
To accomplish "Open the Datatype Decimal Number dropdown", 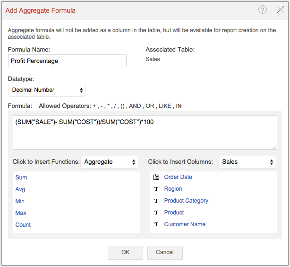I will [47, 90].
